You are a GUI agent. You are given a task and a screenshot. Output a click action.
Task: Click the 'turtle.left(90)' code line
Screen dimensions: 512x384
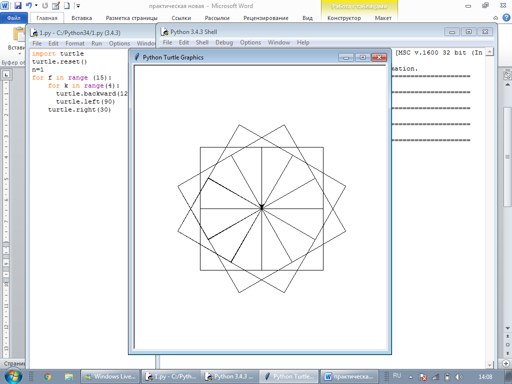click(x=85, y=101)
